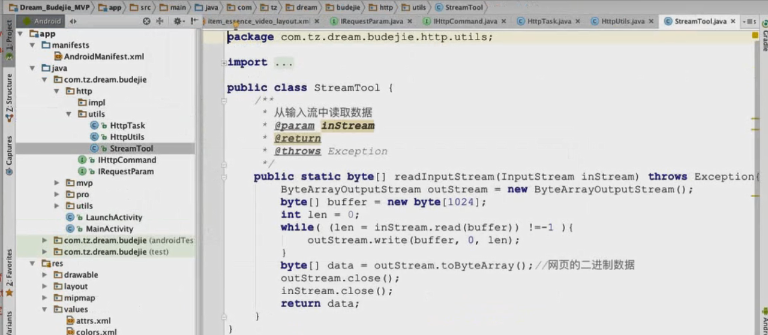The width and height of the screenshot is (768, 335).
Task: Select the impl package in the tree
Action: [92, 102]
